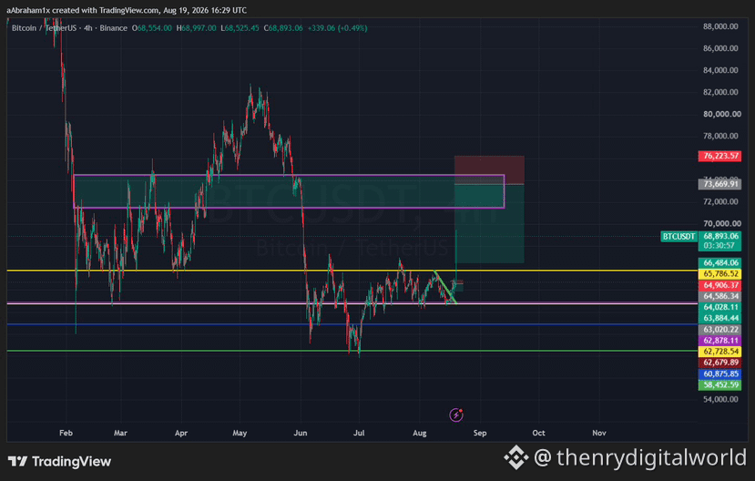
Task: Click the yellow 62,728.54 price label
Action: (719, 352)
